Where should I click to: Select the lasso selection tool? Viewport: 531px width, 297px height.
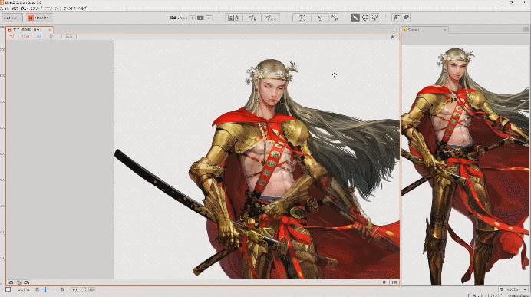pyautogui.click(x=365, y=18)
